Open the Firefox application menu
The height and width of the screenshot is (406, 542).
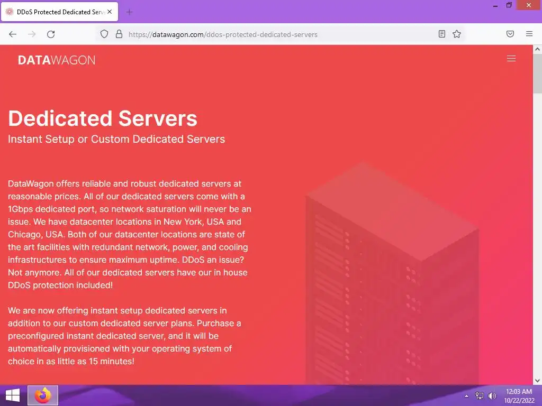[529, 34]
